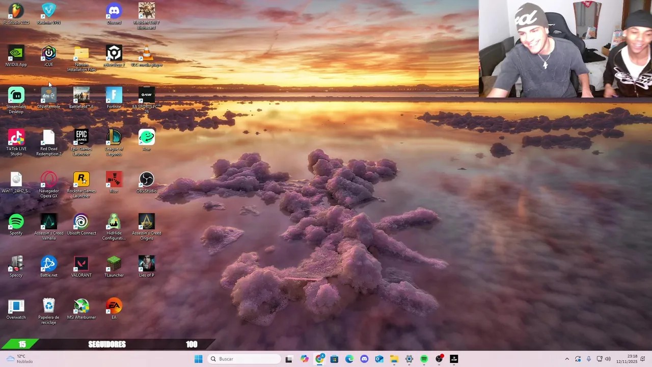Open the clock and date flyout
Image resolution: width=652 pixels, height=367 pixels.
(627, 359)
